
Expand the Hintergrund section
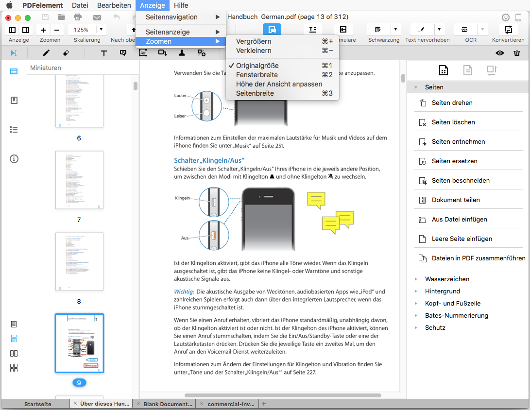[416, 291]
